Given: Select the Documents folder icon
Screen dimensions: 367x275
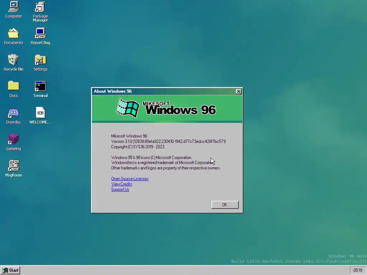Looking at the screenshot, I should click(x=13, y=36).
